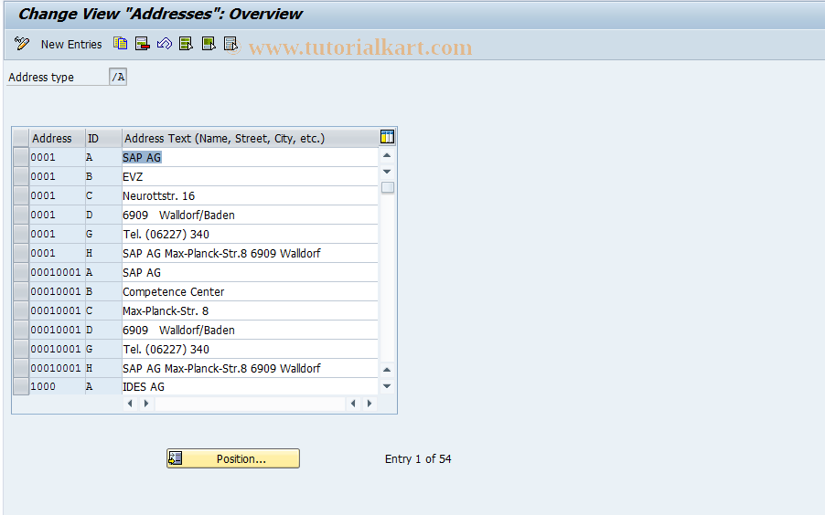
Task: Click the top scroll-up arrow of the table
Action: tap(387, 155)
